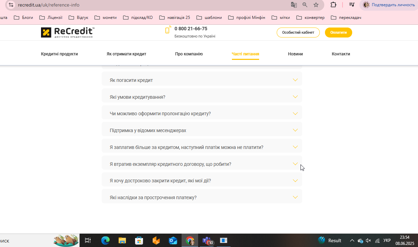Open the "шаблони" bookmarks folder
418x247 pixels.
pos(209,18)
